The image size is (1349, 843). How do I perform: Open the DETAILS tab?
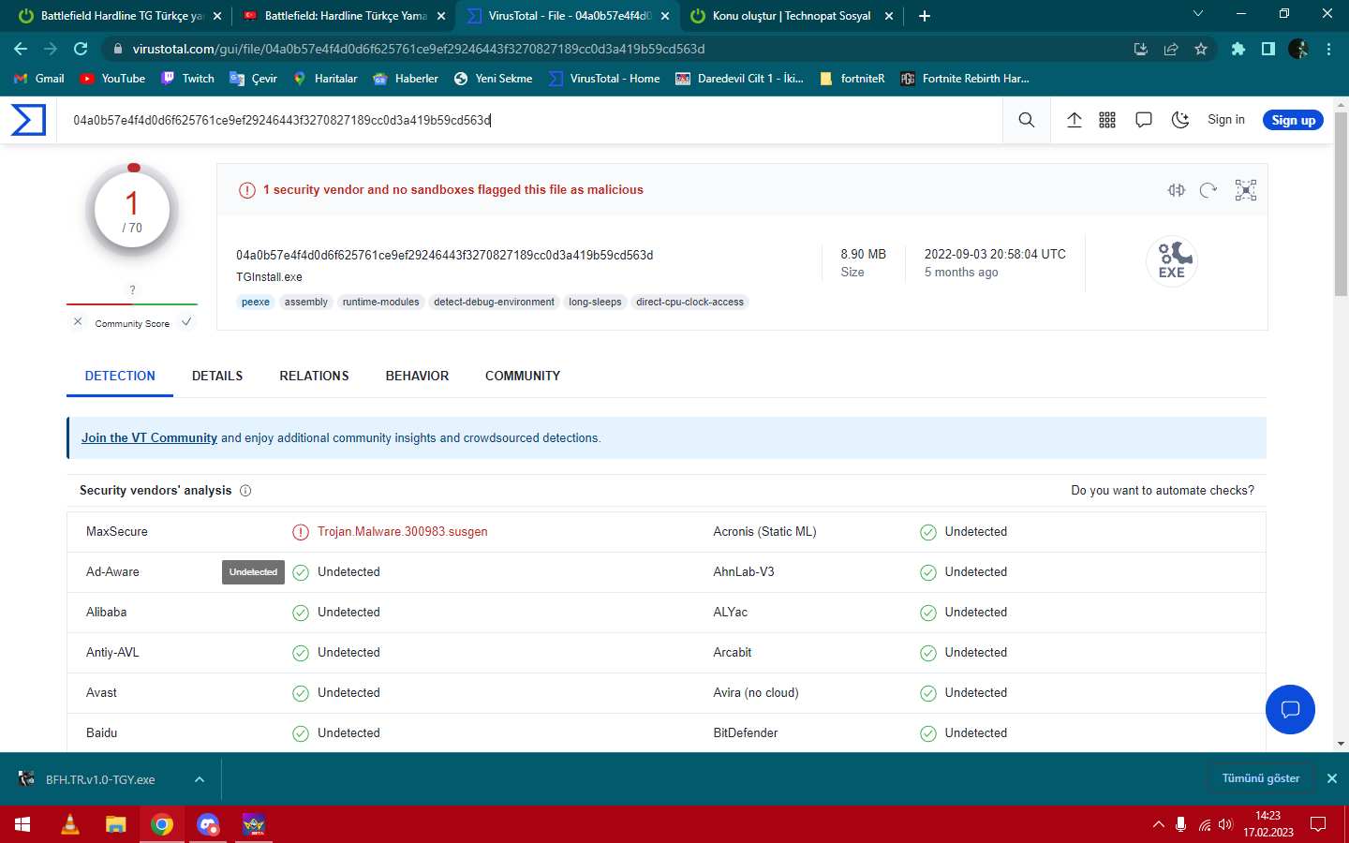coord(217,376)
